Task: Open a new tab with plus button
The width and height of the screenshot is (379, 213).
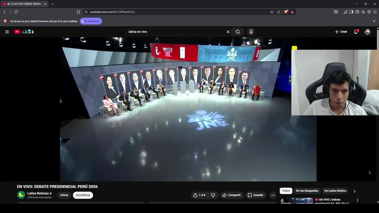Action: tap(52, 4)
